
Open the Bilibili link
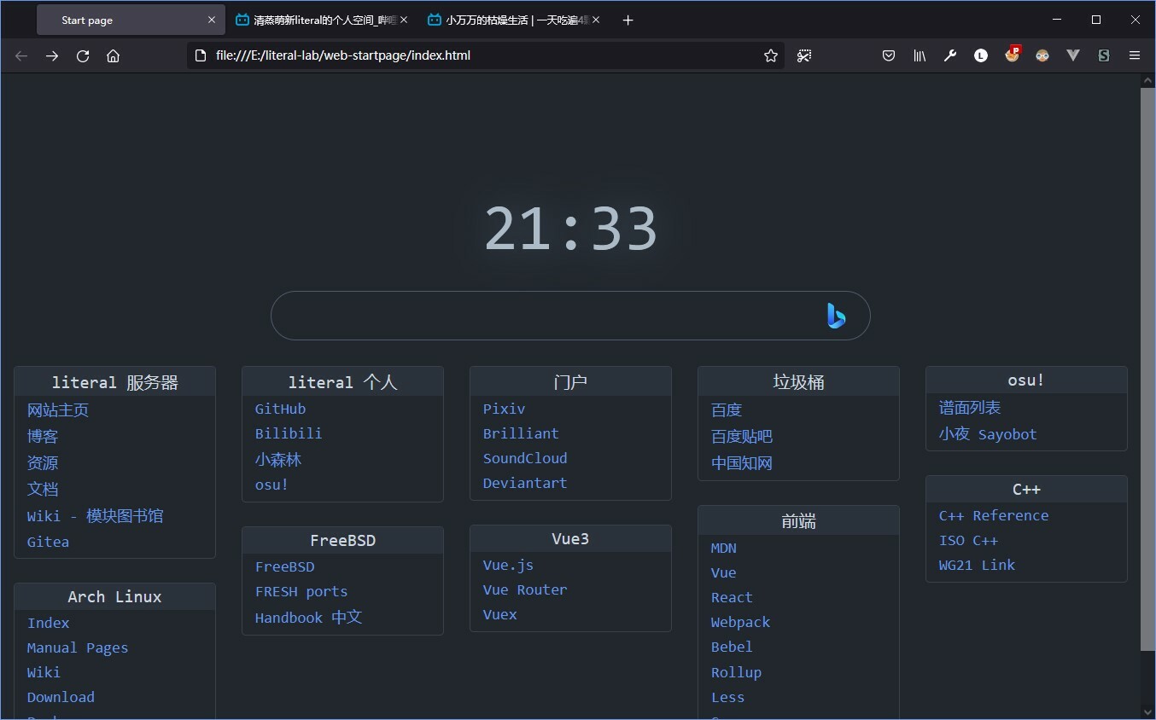click(x=289, y=433)
